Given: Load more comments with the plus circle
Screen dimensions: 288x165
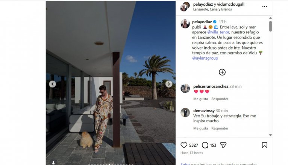Looking at the screenshot, I should click(x=222, y=72).
